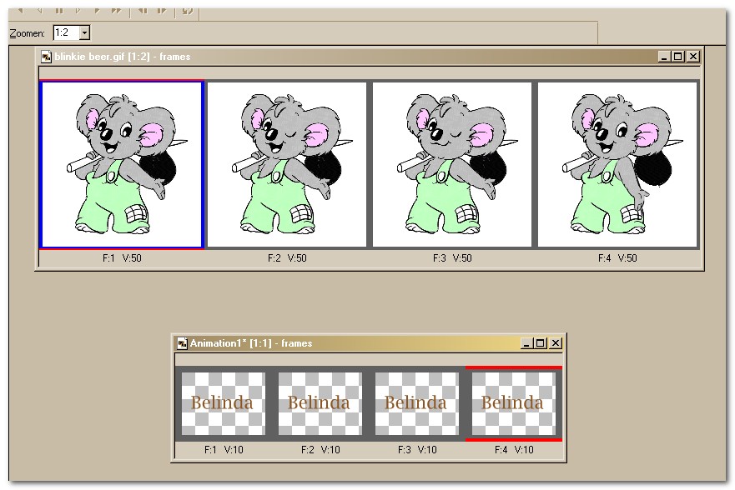Screen dimensions: 735x490
Task: Maximize the Animation1 window
Action: 540,343
